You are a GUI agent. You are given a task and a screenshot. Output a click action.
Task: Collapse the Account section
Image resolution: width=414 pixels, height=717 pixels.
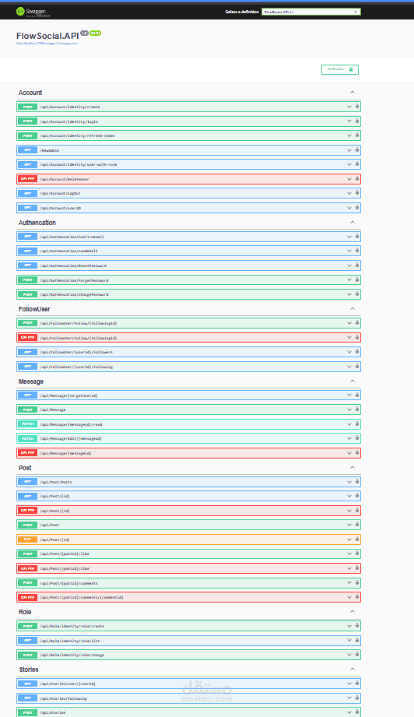[353, 93]
